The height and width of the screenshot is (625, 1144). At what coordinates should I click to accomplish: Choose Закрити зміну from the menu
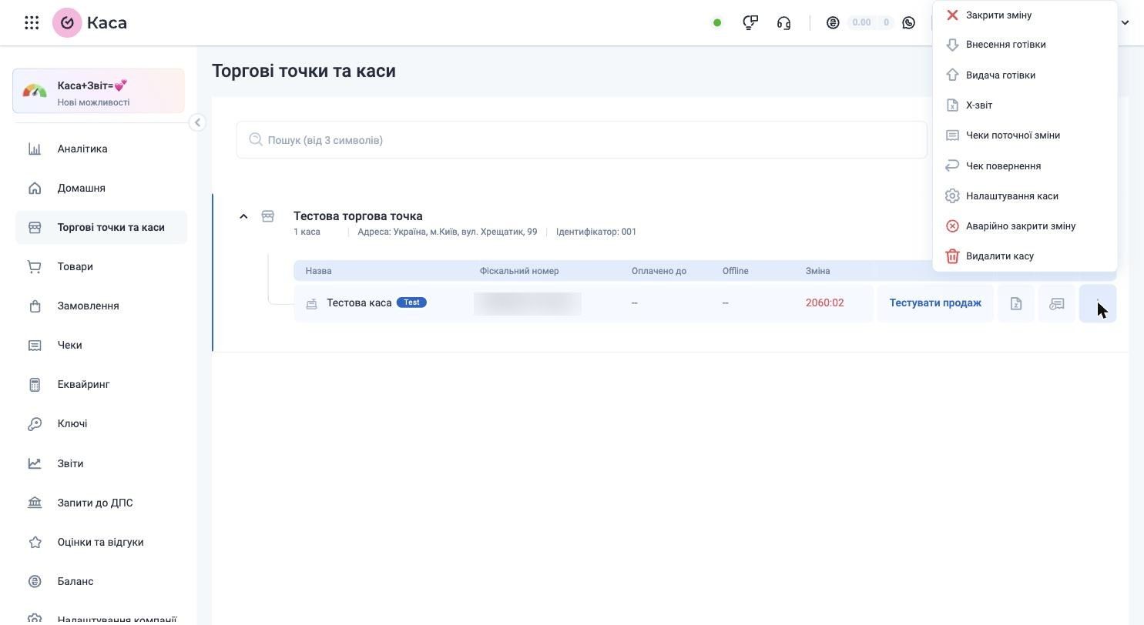coord(1025,15)
